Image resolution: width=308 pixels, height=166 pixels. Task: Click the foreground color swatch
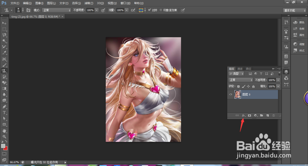(x=3, y=146)
